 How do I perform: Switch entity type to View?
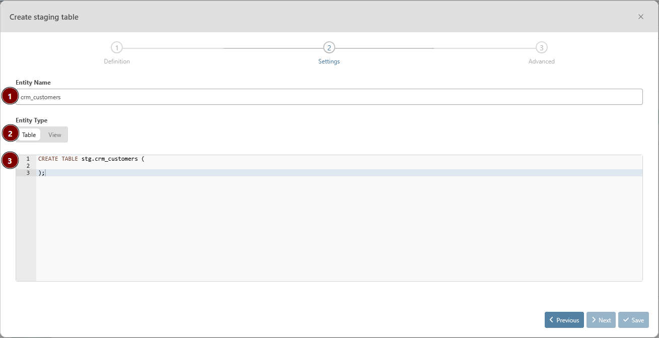click(55, 135)
